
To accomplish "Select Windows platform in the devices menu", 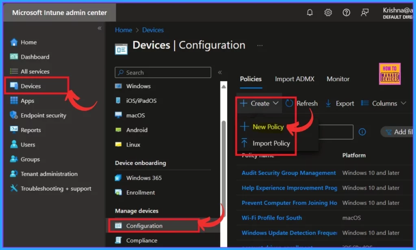I will (x=138, y=86).
